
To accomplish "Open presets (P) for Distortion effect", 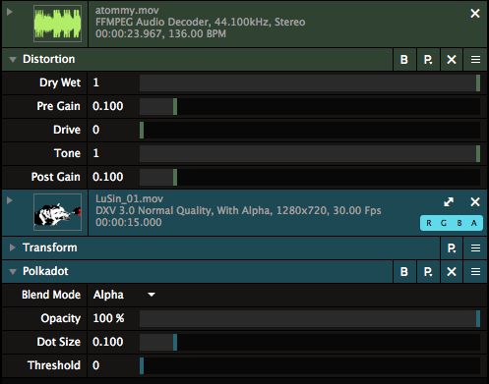I will (428, 60).
